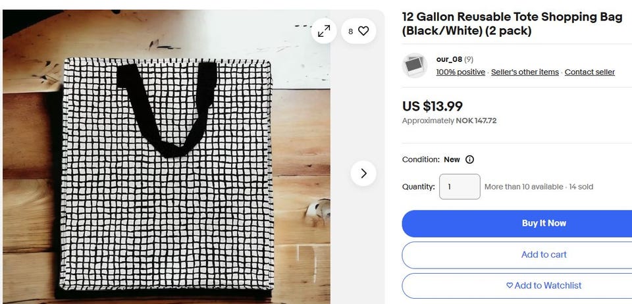Expand the product image to fullscreen
The image size is (632, 304).
(x=324, y=31)
